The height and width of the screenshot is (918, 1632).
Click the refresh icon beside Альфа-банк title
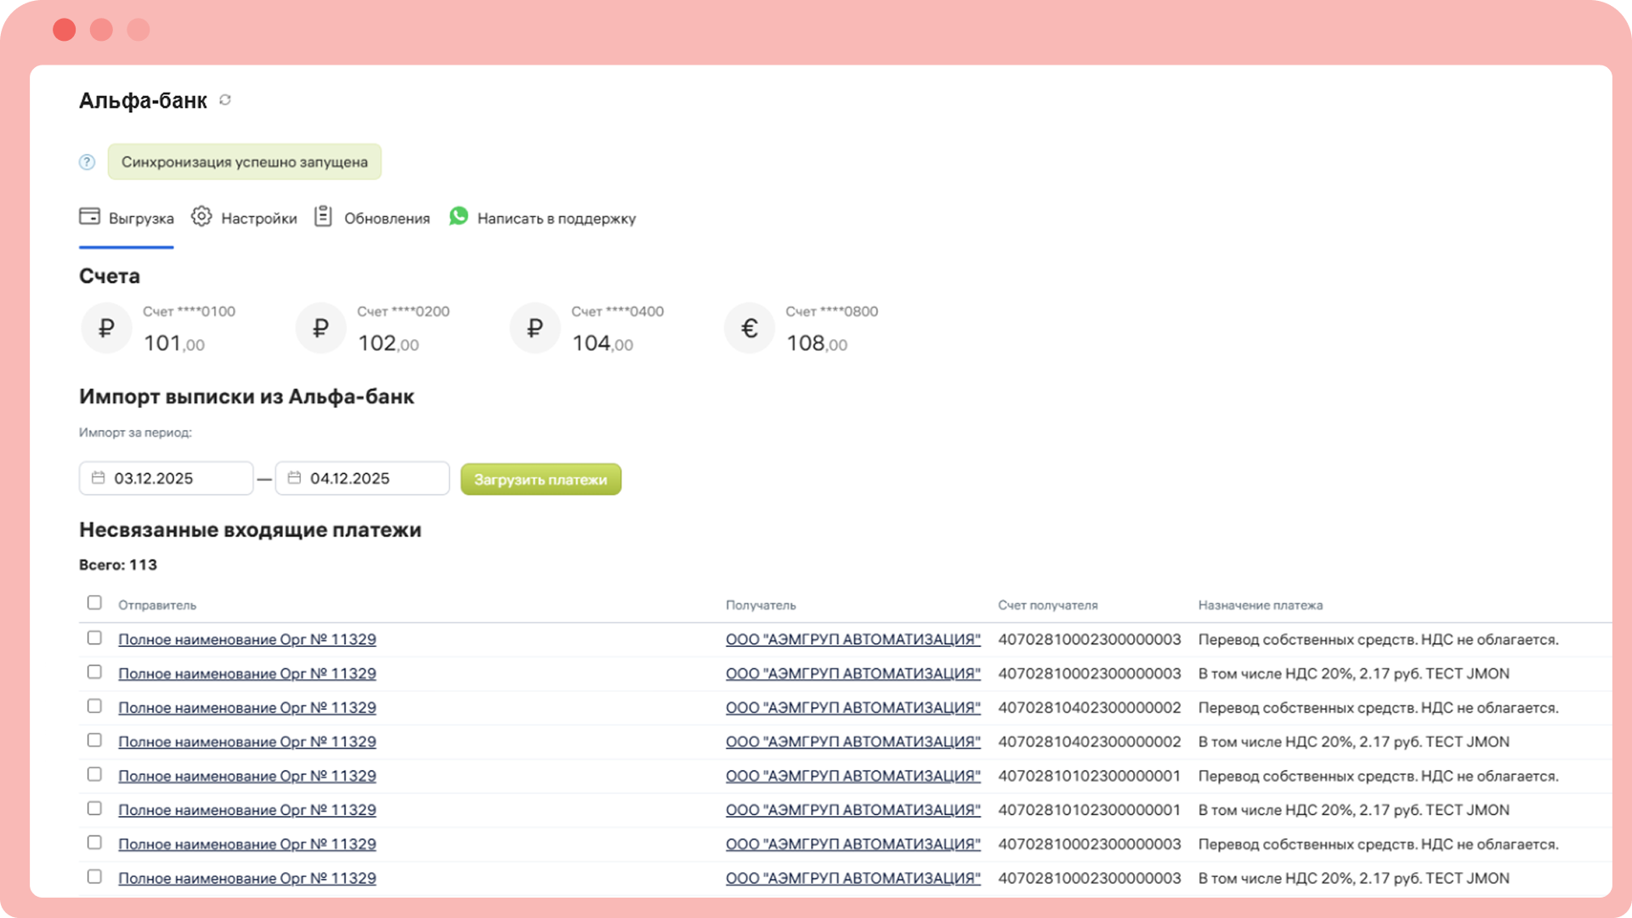[225, 100]
